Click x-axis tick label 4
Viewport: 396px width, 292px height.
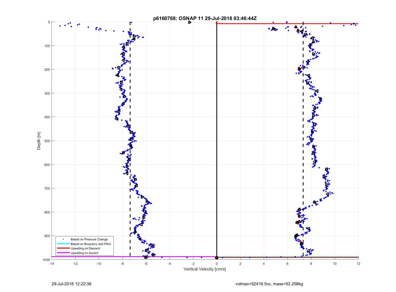tap(264, 264)
